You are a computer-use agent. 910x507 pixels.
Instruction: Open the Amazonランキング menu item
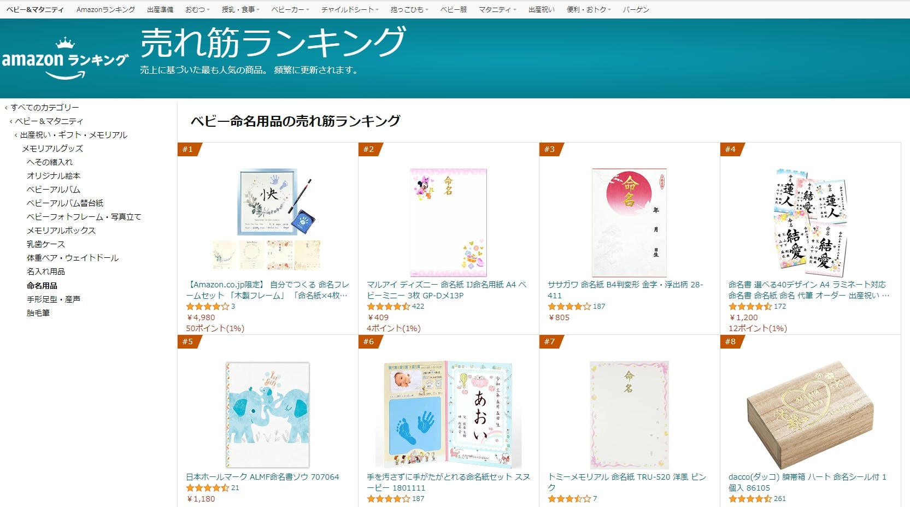105,10
